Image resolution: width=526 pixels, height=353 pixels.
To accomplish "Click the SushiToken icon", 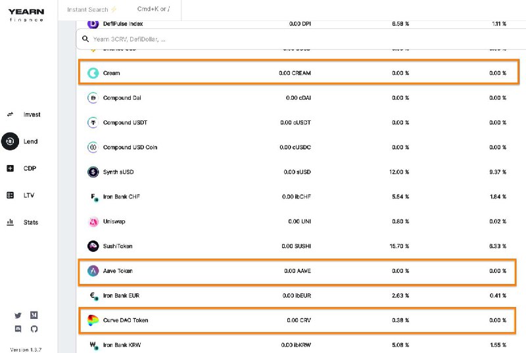I will pos(93,246).
